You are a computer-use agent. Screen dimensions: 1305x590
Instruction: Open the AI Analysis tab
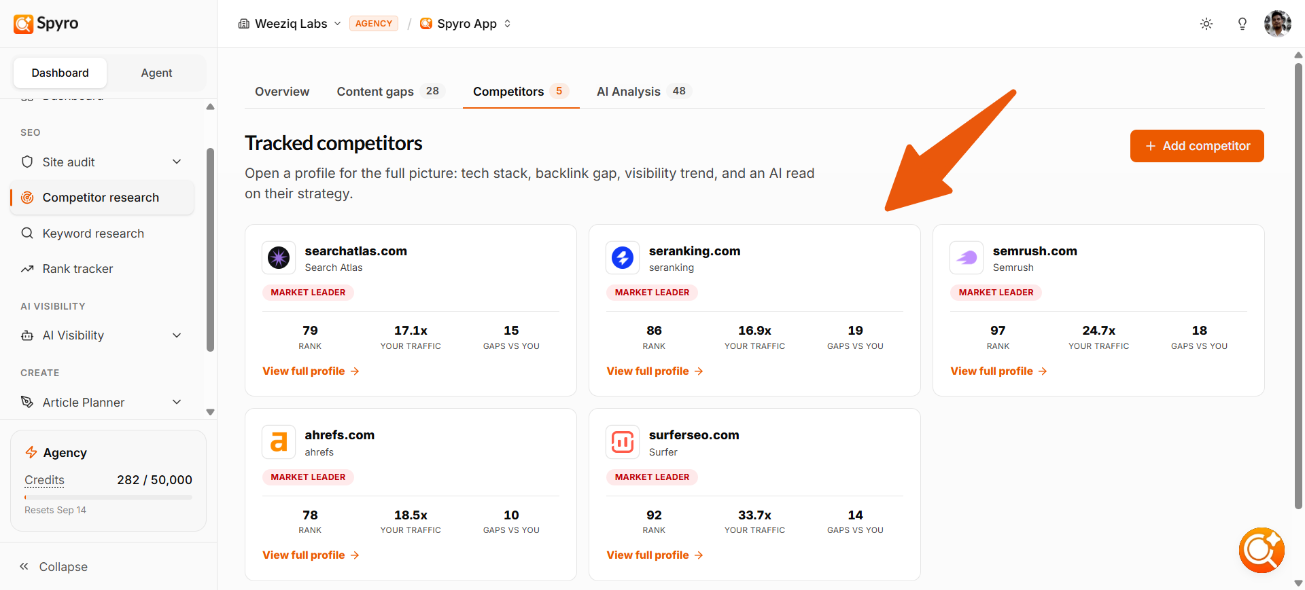(x=644, y=92)
